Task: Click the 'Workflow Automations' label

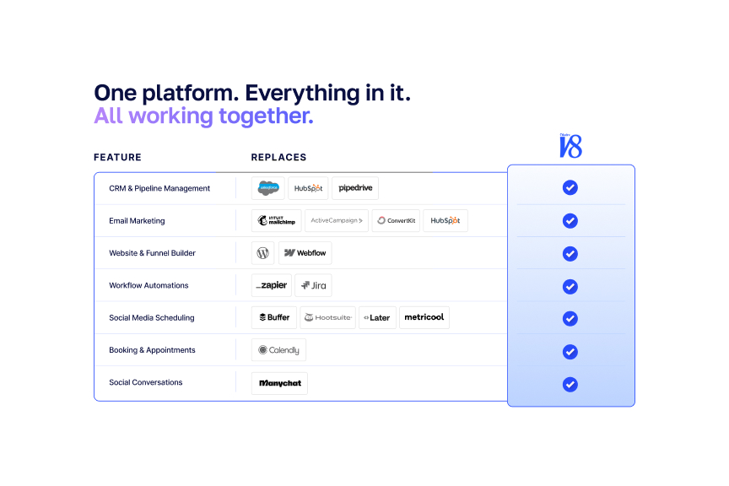Action: coord(148,285)
